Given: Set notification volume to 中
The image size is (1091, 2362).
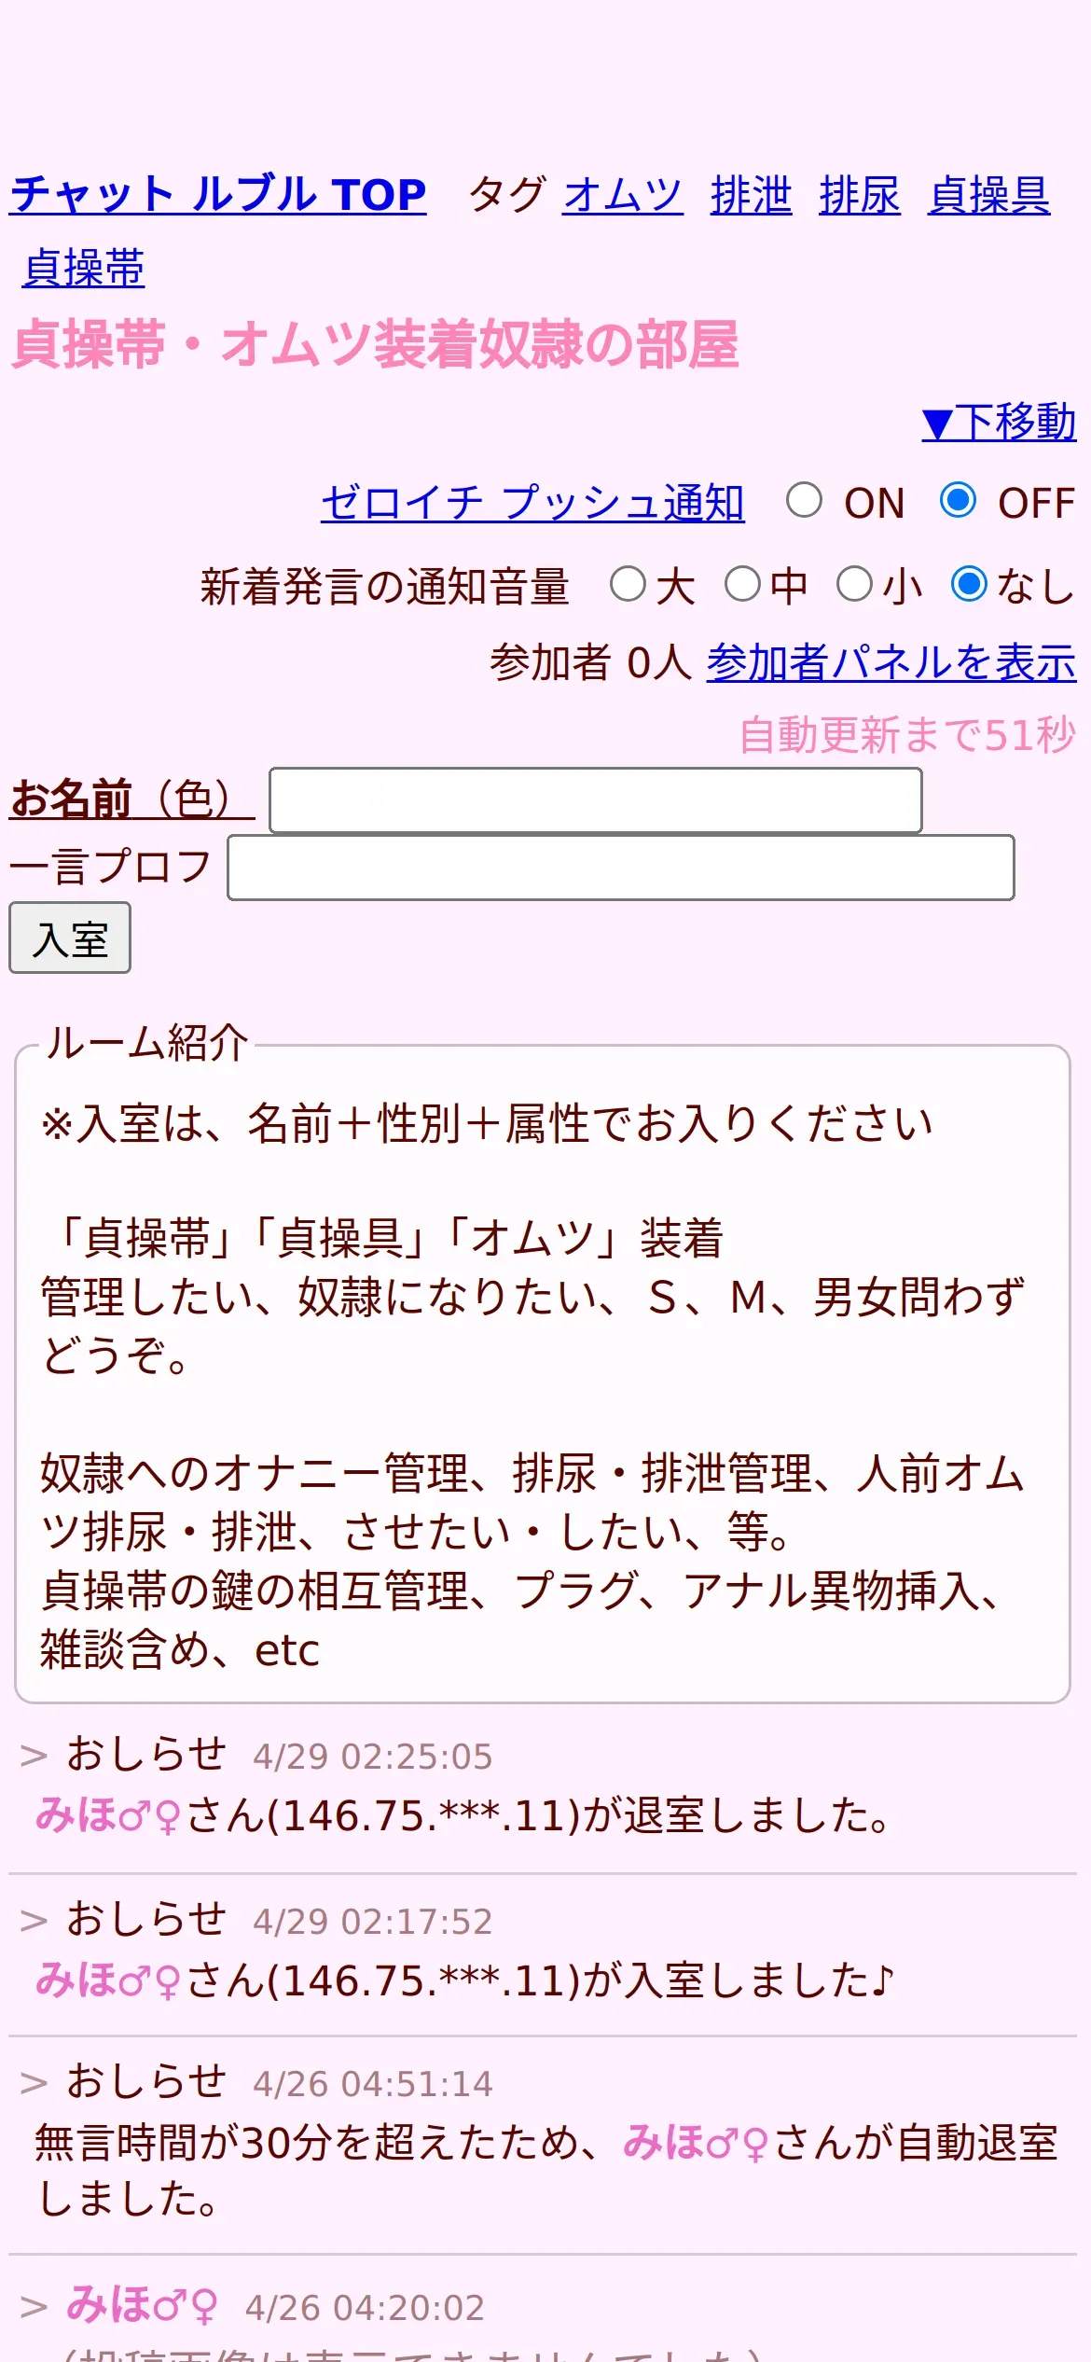Looking at the screenshot, I should (x=743, y=585).
